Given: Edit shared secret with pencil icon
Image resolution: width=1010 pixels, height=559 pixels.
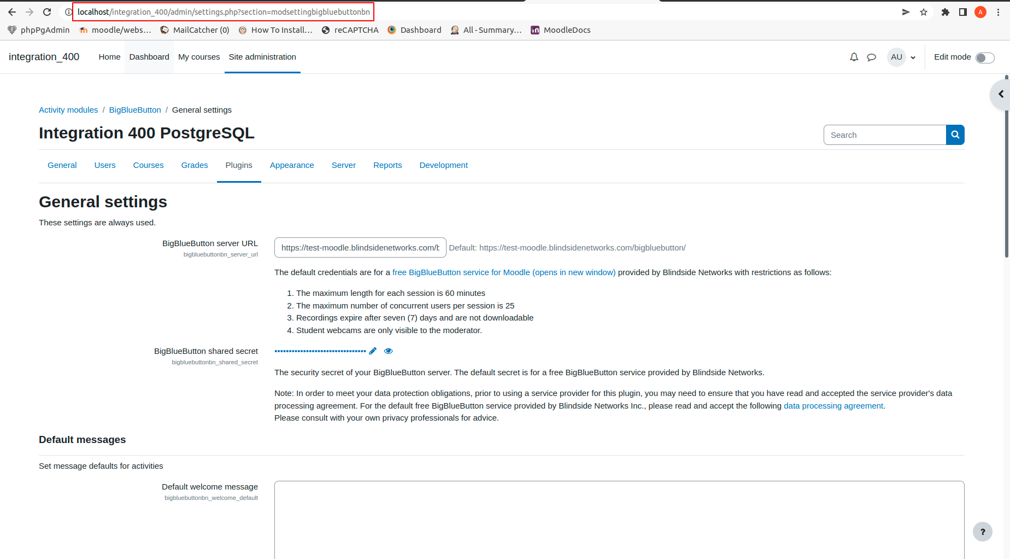Looking at the screenshot, I should pyautogui.click(x=373, y=351).
